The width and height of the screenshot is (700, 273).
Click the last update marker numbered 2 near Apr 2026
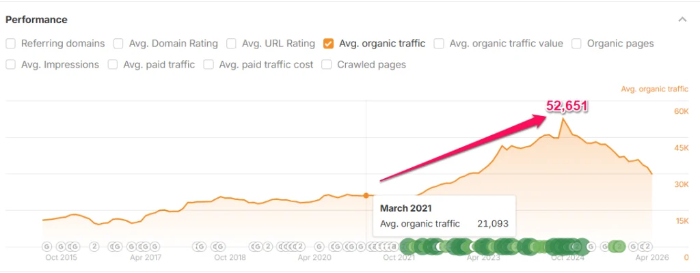point(646,246)
